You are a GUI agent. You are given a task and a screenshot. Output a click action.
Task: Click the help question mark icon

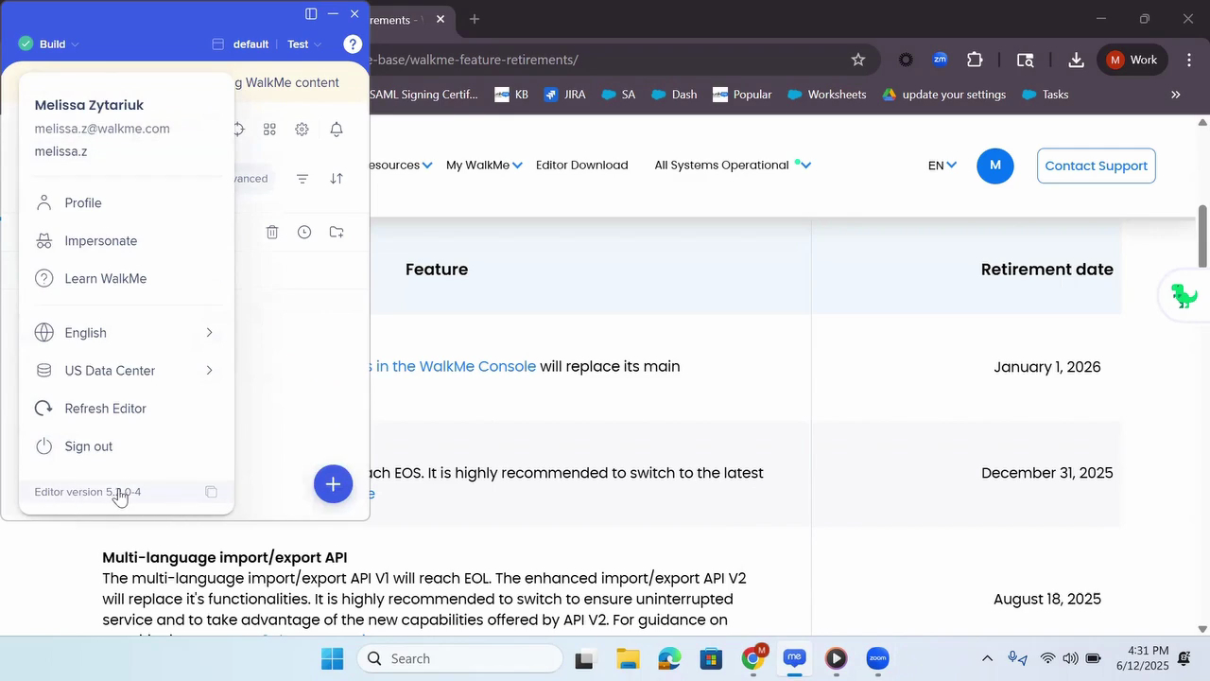tap(353, 44)
